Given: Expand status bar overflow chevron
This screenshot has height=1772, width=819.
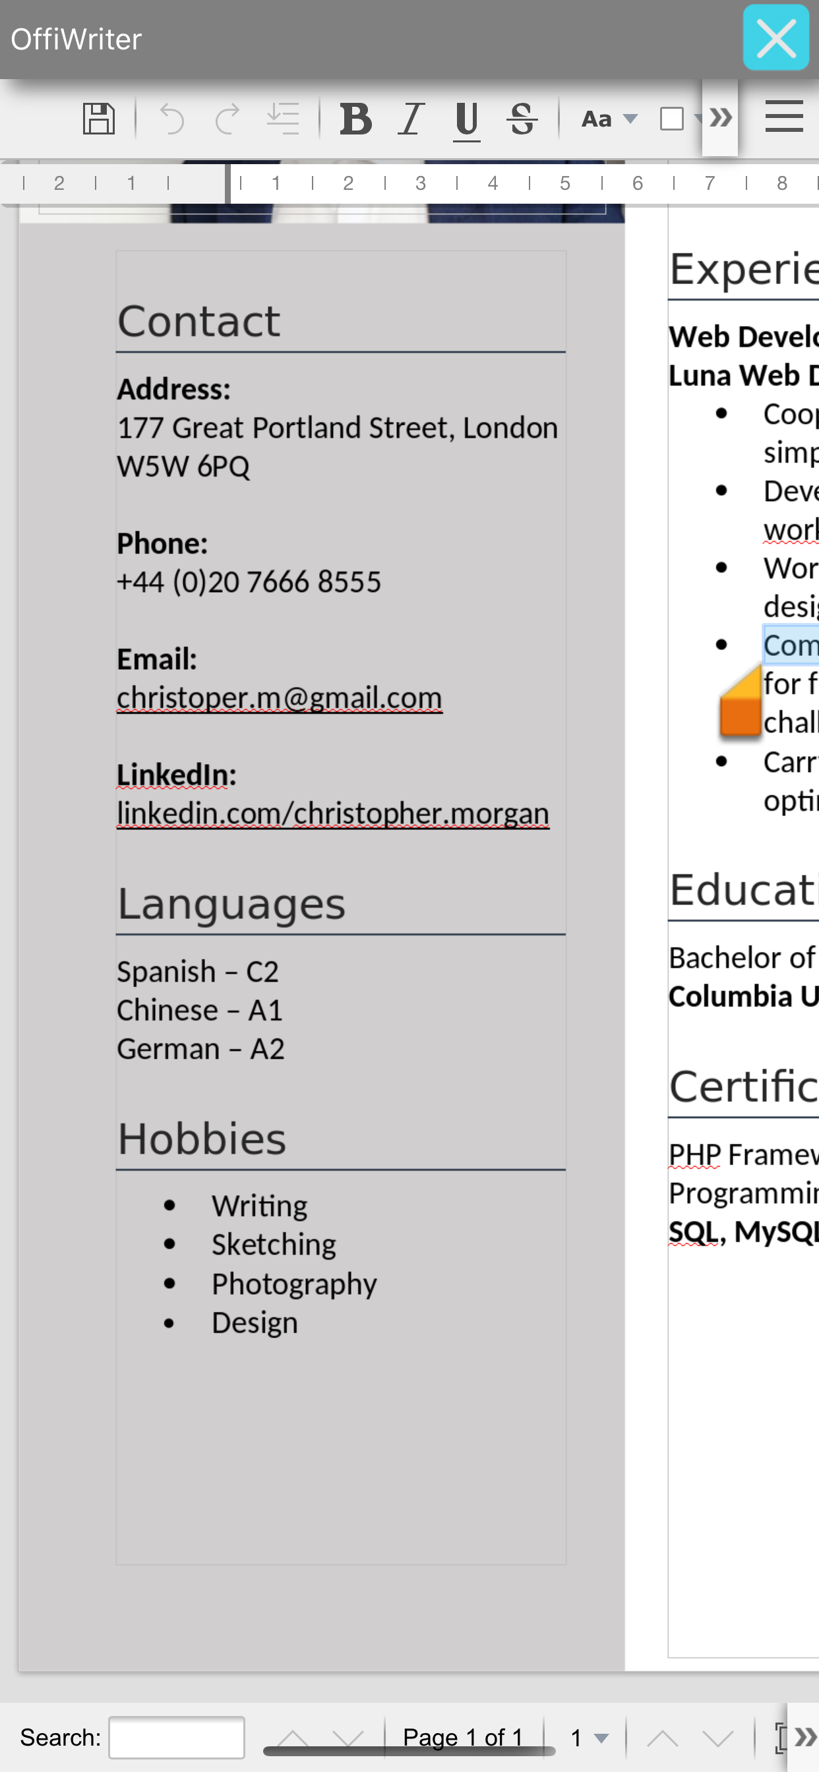Looking at the screenshot, I should 804,1737.
